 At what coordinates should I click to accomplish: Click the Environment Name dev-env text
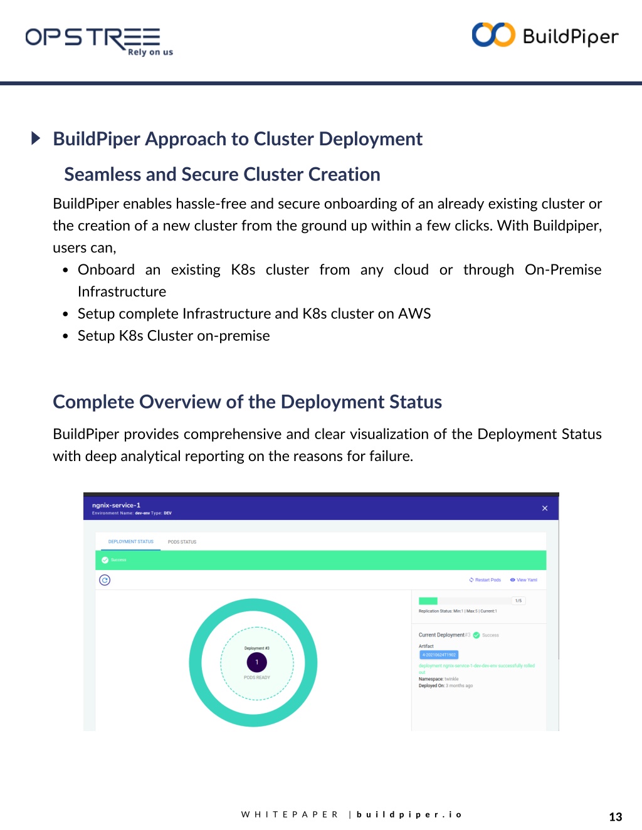[132, 513]
